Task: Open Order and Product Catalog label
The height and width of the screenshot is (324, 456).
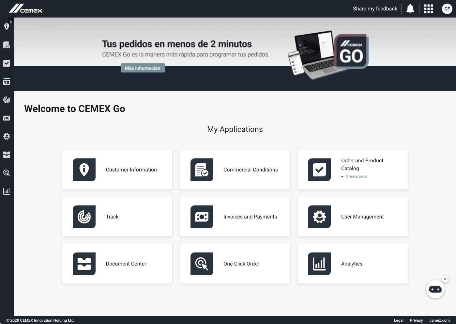Action: tap(362, 164)
